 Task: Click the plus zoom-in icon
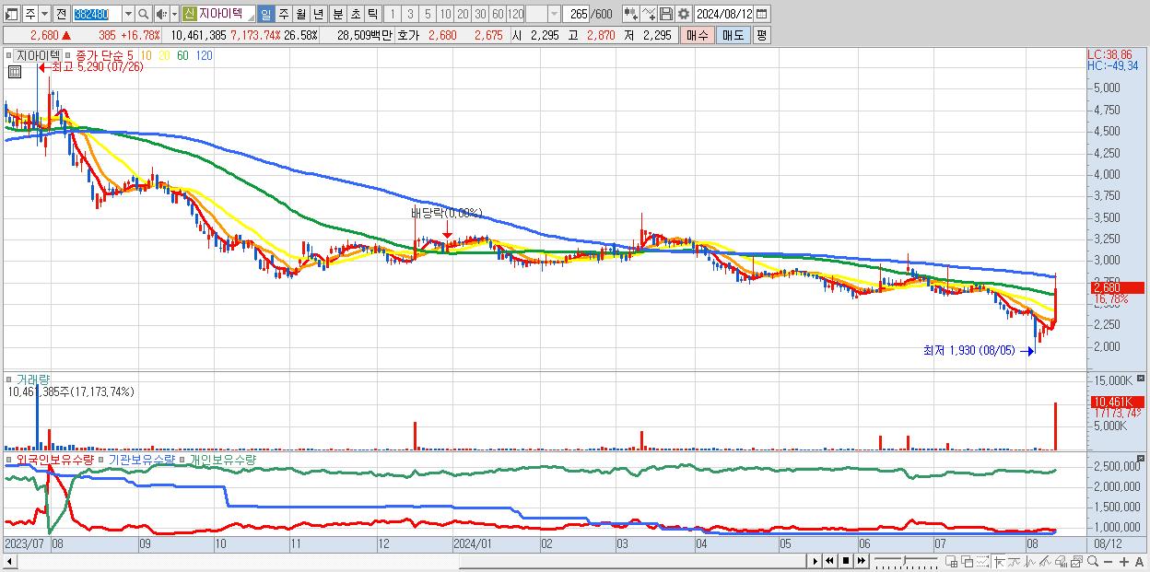pos(1124,561)
